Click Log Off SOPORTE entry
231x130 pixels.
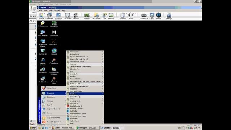(x=54, y=118)
